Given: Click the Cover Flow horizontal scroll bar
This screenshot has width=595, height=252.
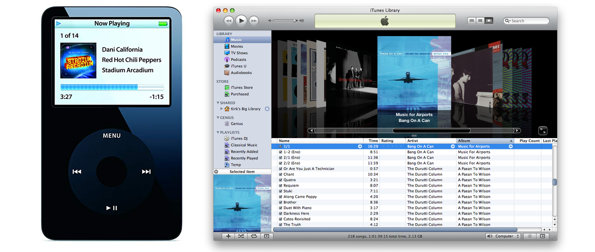Looking at the screenshot, I should click(414, 131).
